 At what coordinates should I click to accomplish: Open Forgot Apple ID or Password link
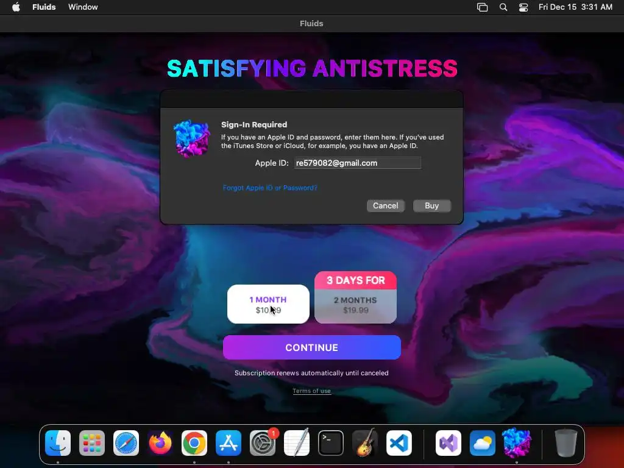pyautogui.click(x=270, y=188)
